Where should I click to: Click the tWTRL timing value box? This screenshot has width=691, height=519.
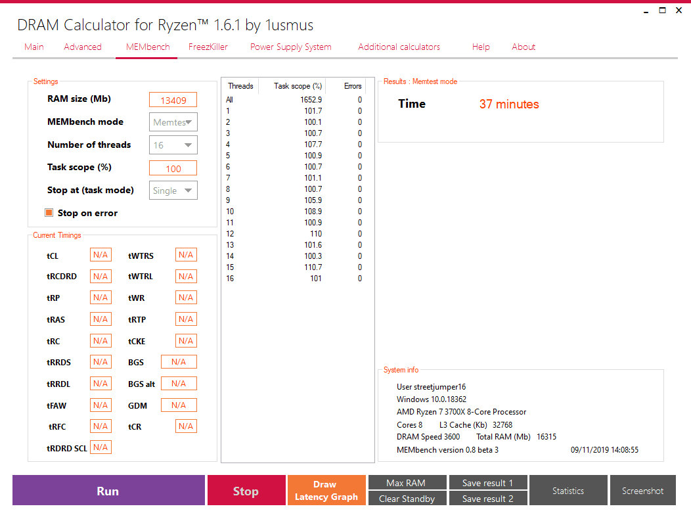[186, 277]
